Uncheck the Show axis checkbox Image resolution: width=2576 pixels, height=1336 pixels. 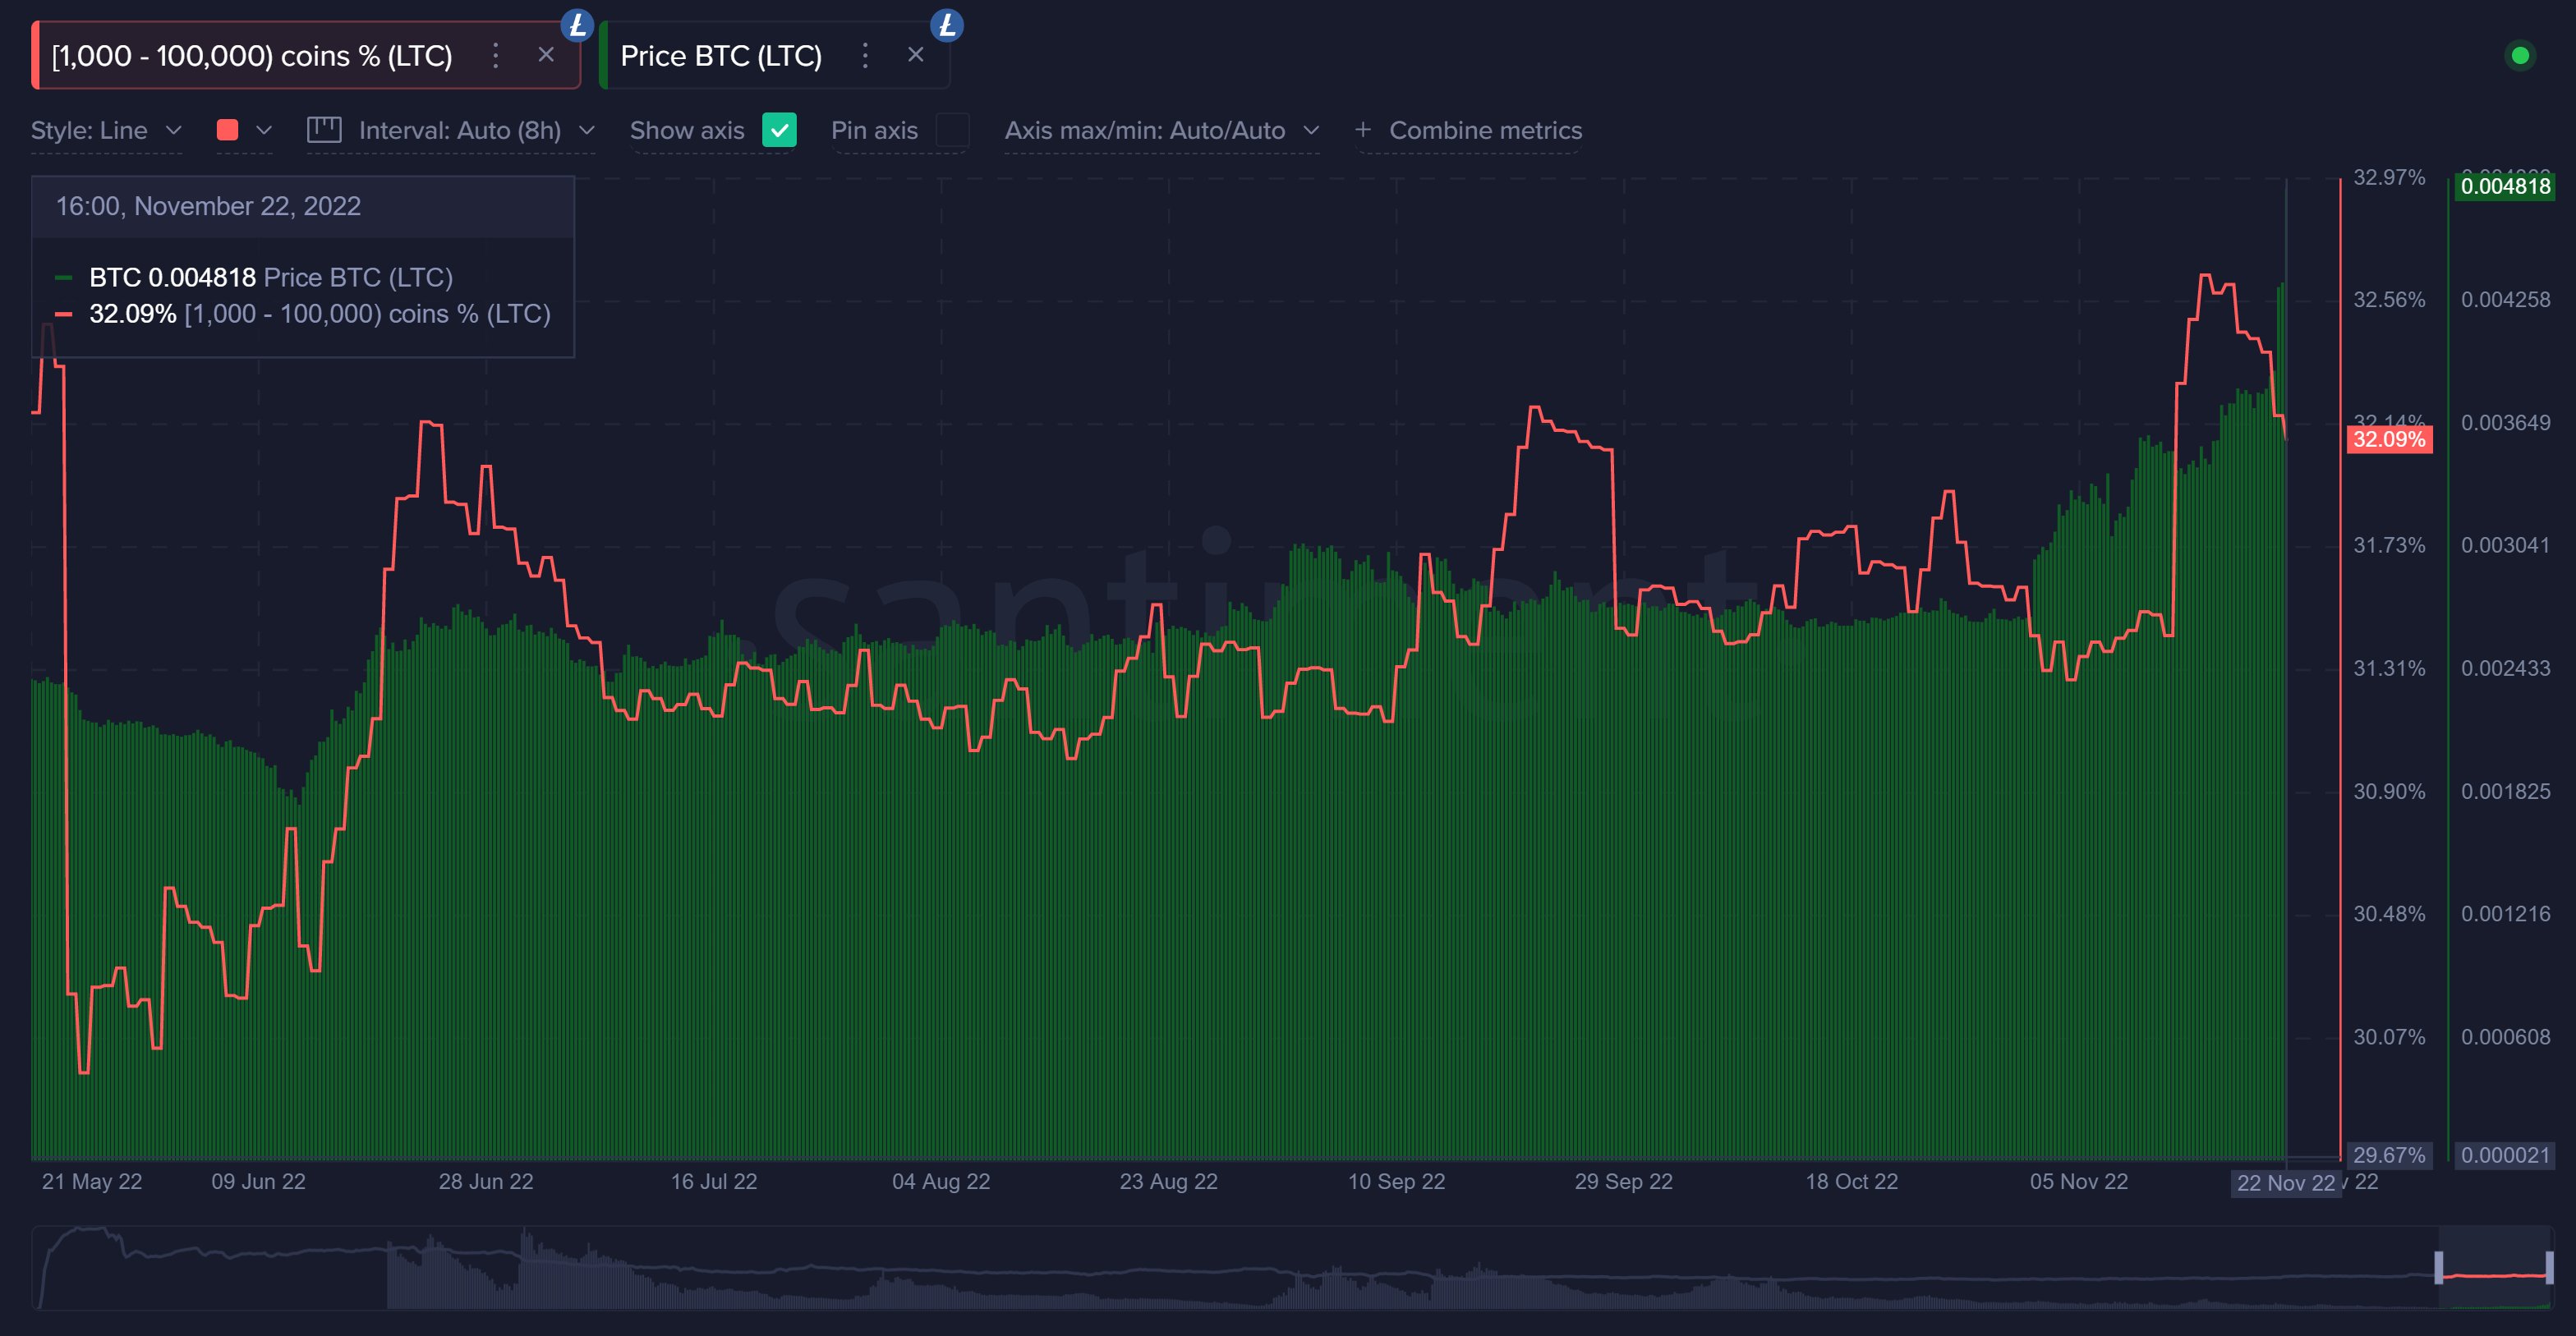[778, 130]
